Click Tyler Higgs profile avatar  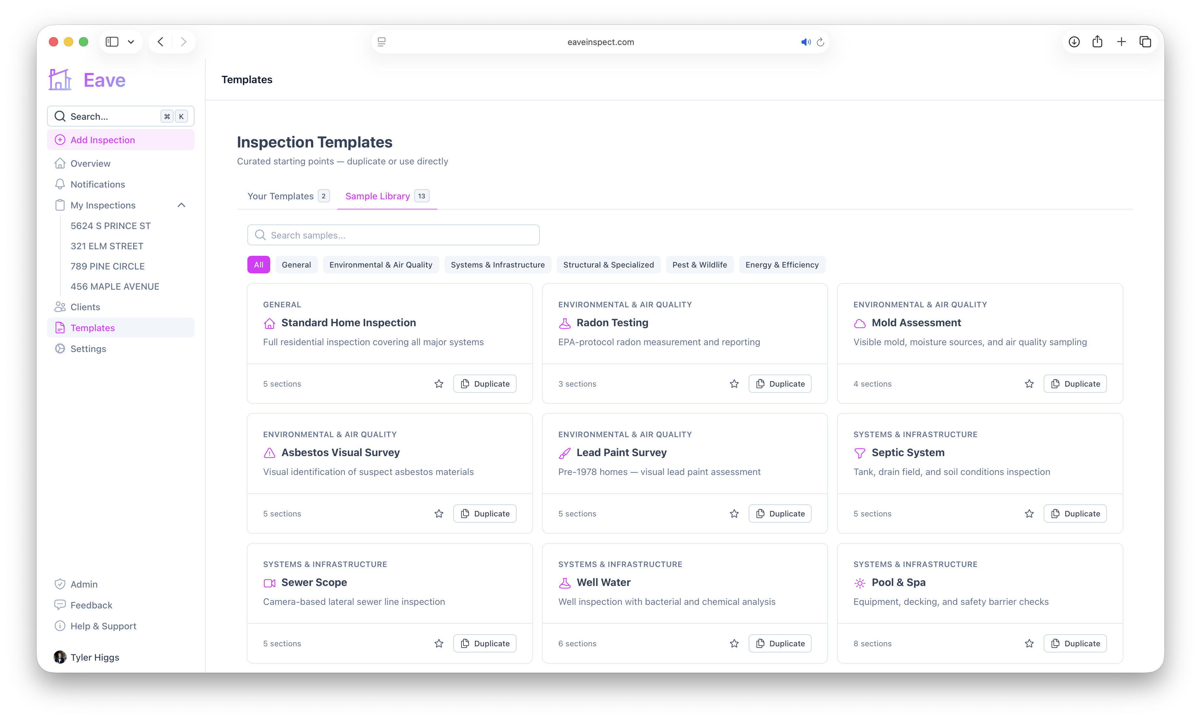point(60,657)
